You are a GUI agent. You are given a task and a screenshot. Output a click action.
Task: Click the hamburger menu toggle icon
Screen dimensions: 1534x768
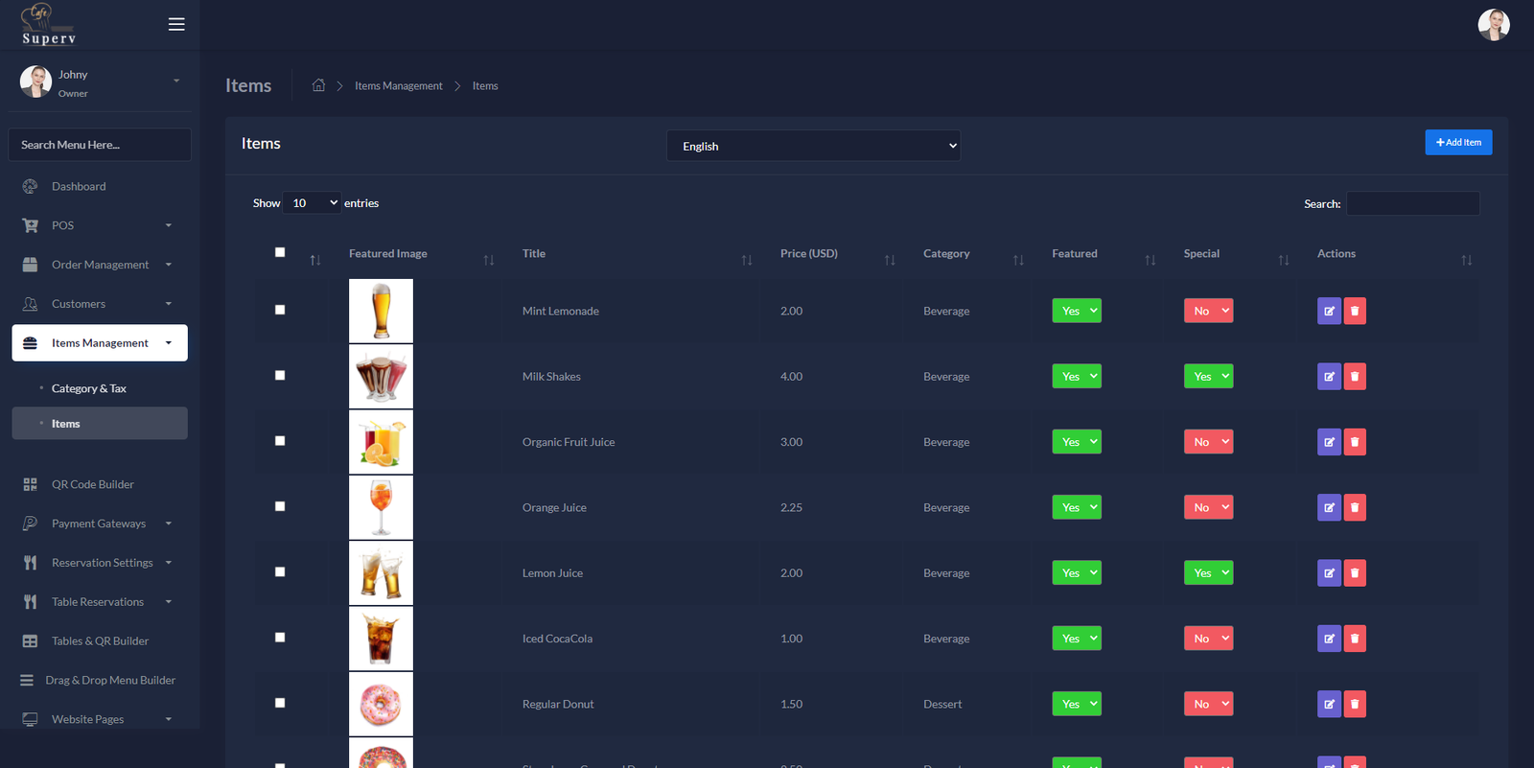coord(176,24)
